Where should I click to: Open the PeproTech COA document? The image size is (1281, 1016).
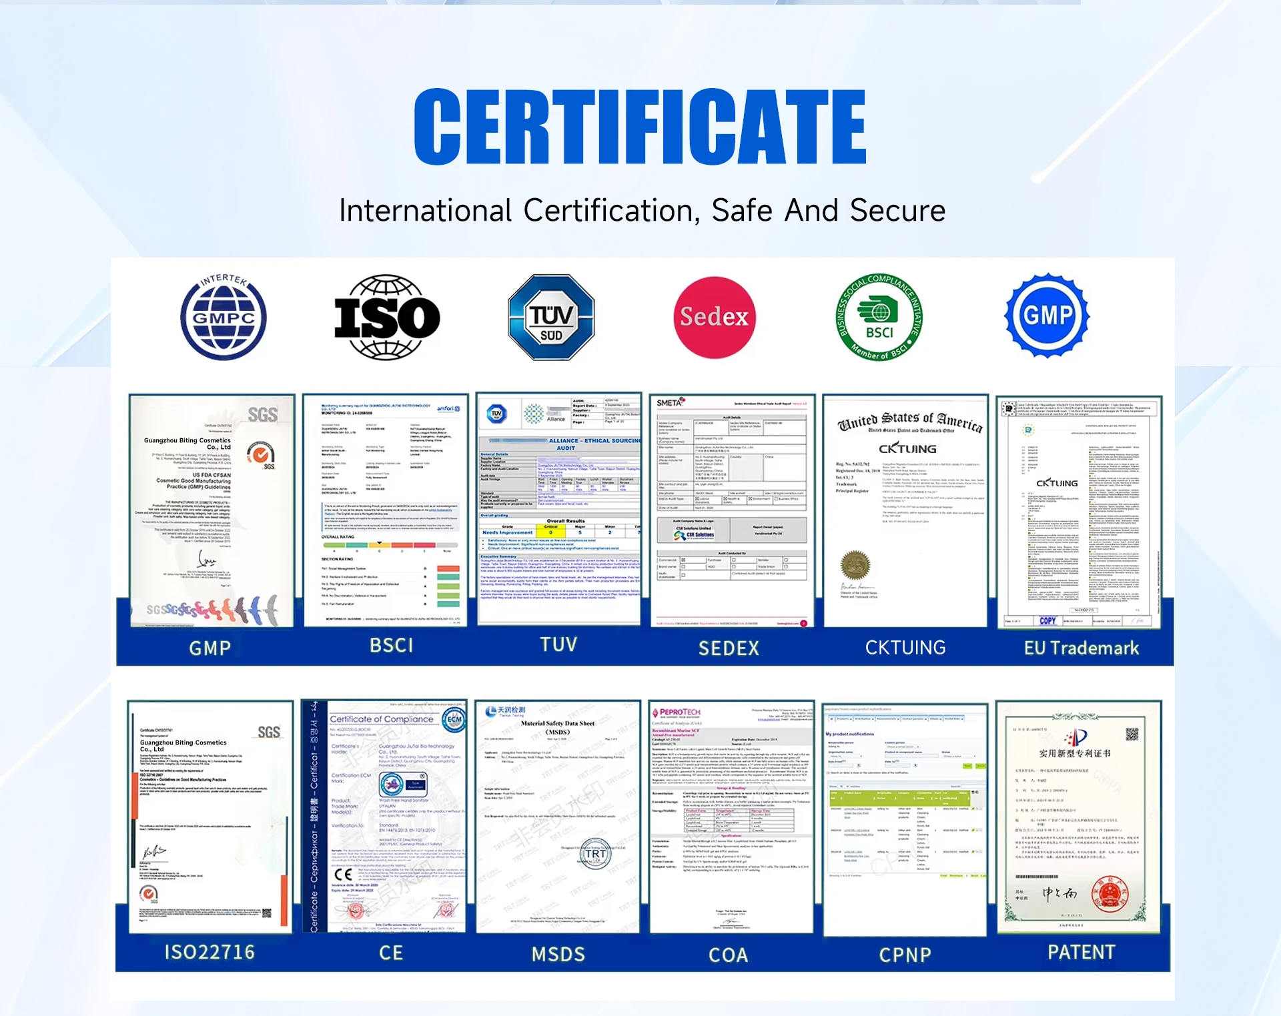click(x=731, y=817)
